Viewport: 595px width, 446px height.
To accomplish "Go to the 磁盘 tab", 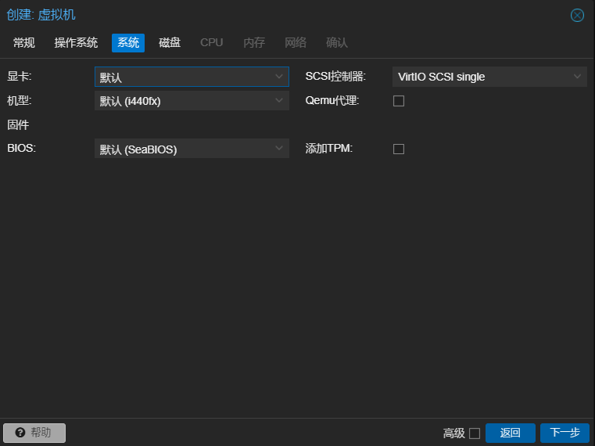I will [x=170, y=42].
